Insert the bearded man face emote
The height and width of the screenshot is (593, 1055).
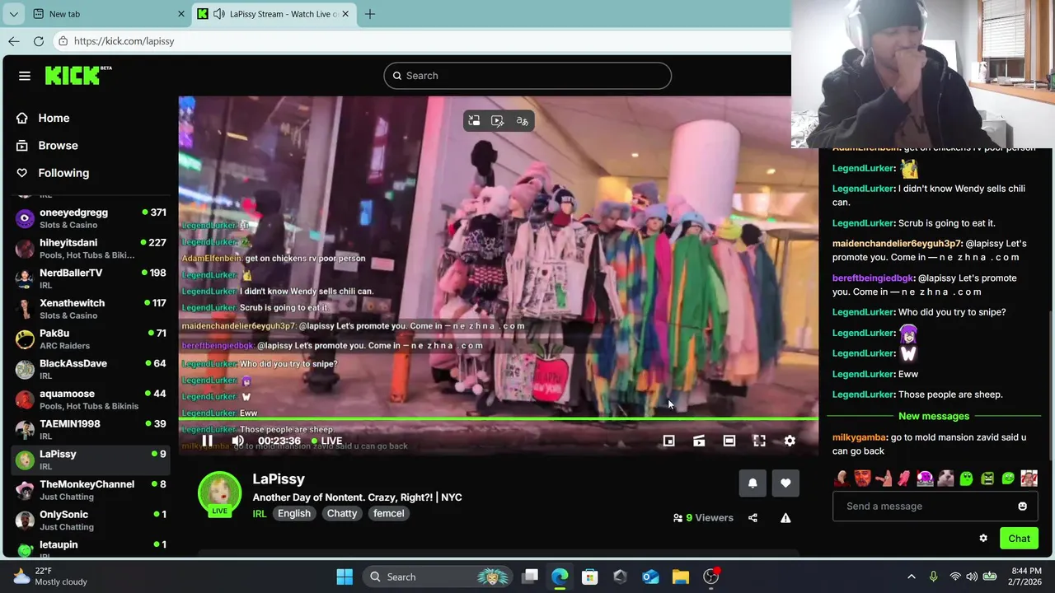click(x=862, y=479)
